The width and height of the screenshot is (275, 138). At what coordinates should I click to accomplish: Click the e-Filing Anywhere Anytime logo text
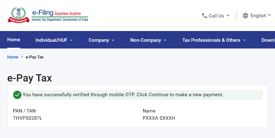[60, 15]
